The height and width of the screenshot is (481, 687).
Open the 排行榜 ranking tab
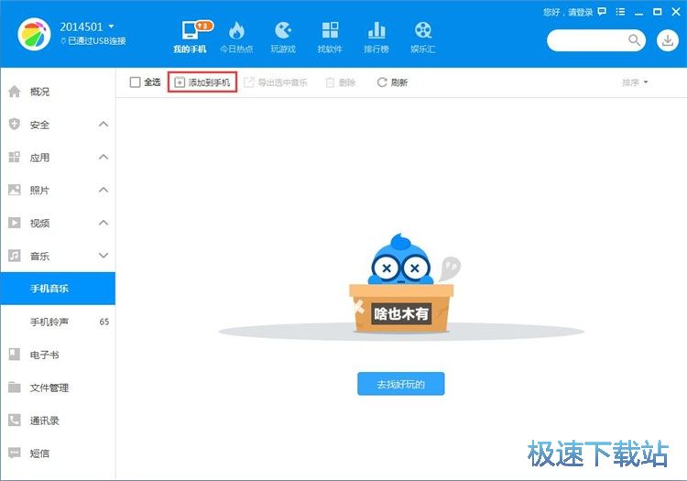click(x=376, y=37)
